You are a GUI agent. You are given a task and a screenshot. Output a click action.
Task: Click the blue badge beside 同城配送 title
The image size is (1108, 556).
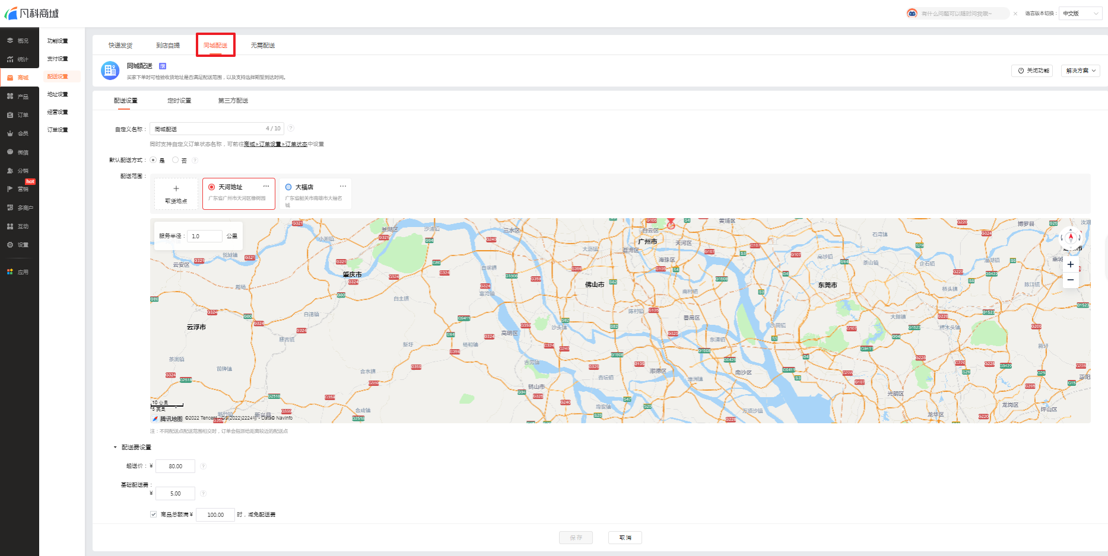[163, 66]
